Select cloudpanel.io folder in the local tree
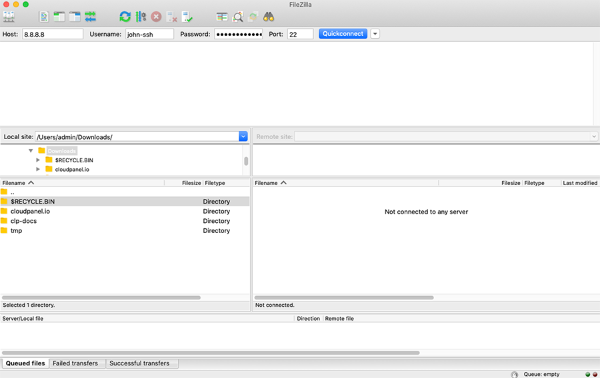 (72, 169)
